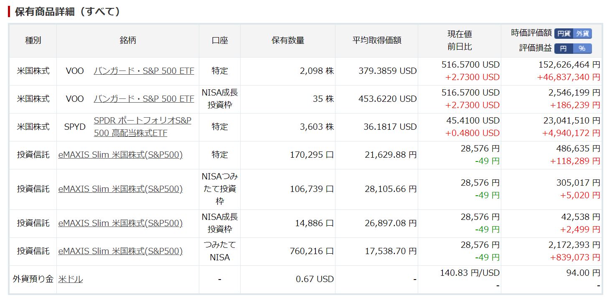Switch market value display to 円貨
The width and height of the screenshot is (607, 300).
point(564,34)
